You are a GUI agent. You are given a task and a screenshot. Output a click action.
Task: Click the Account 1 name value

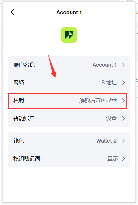click(x=105, y=65)
